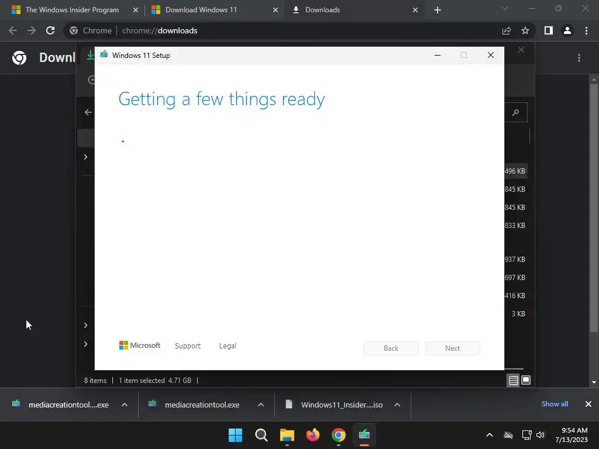The image size is (599, 449).
Task: Expand first navigation tree chevron in Explorer
Action: coord(85,157)
